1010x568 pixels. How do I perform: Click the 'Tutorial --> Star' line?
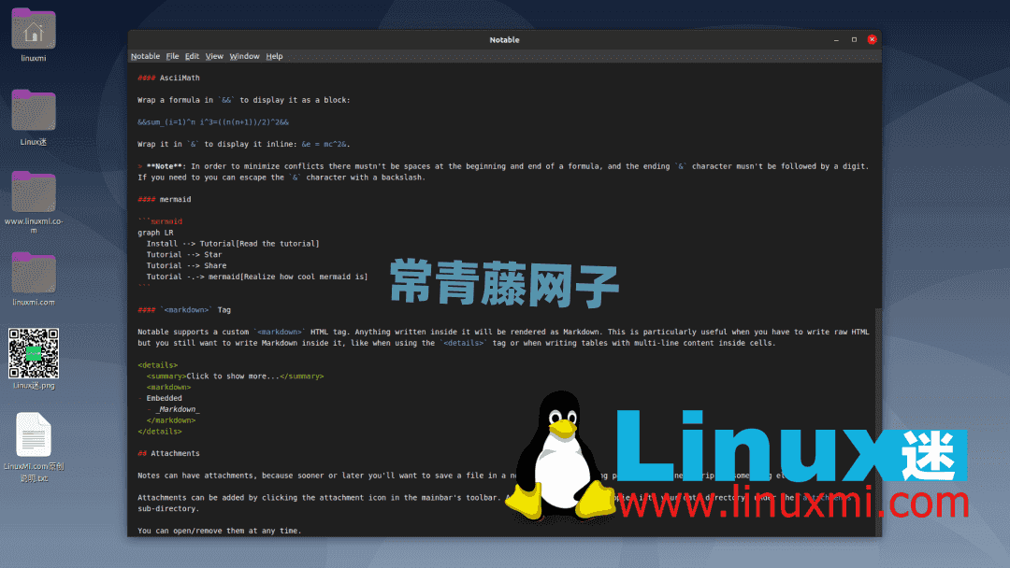(184, 255)
